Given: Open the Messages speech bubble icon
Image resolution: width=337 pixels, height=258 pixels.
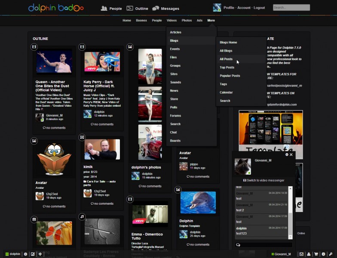Looking at the screenshot, I should [x=156, y=9].
